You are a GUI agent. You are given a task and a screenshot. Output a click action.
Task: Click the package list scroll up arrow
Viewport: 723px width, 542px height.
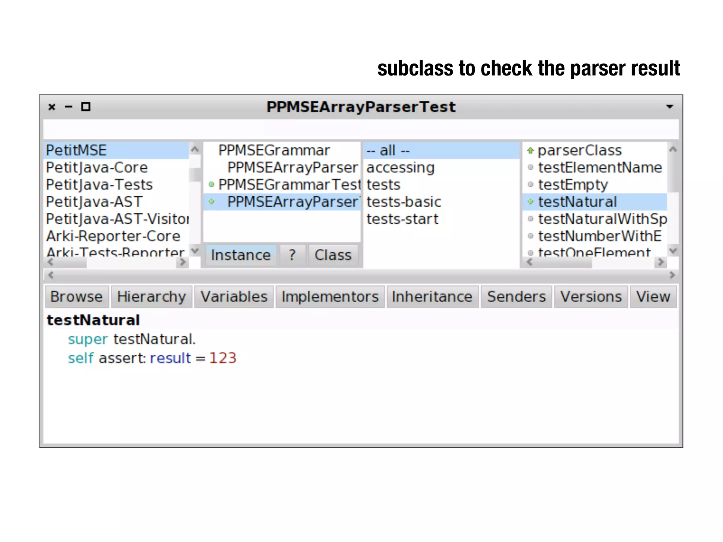pos(195,149)
